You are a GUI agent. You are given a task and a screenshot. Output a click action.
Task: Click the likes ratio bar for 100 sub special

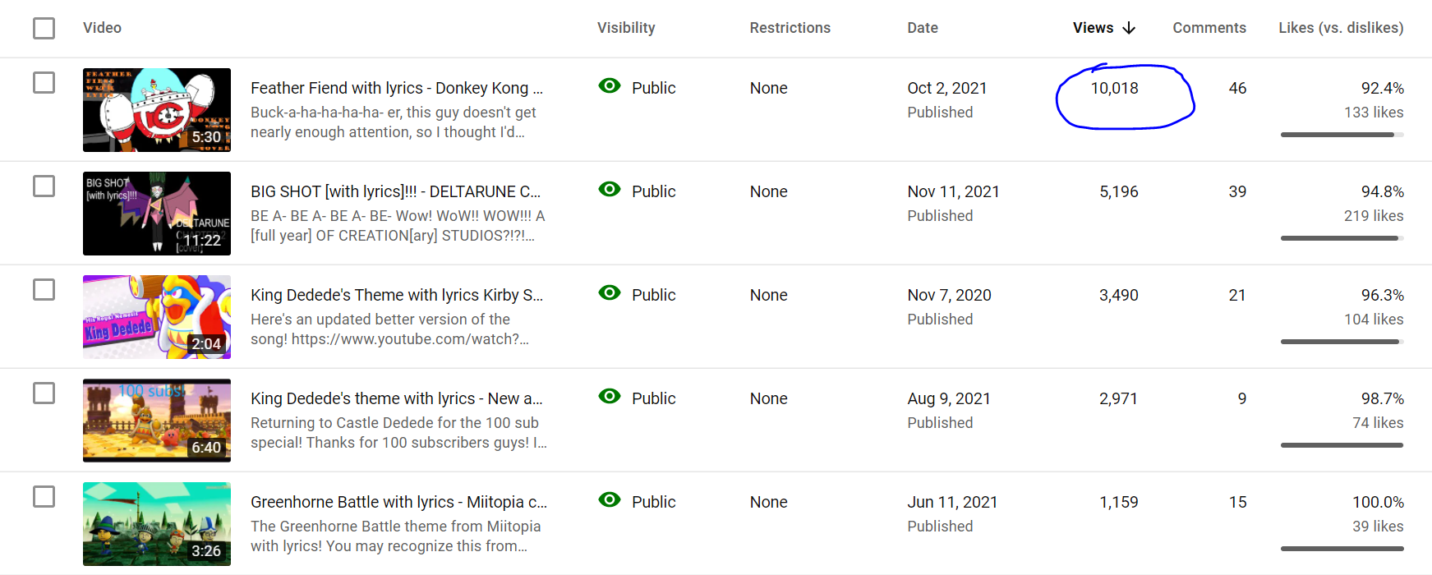tap(1342, 445)
